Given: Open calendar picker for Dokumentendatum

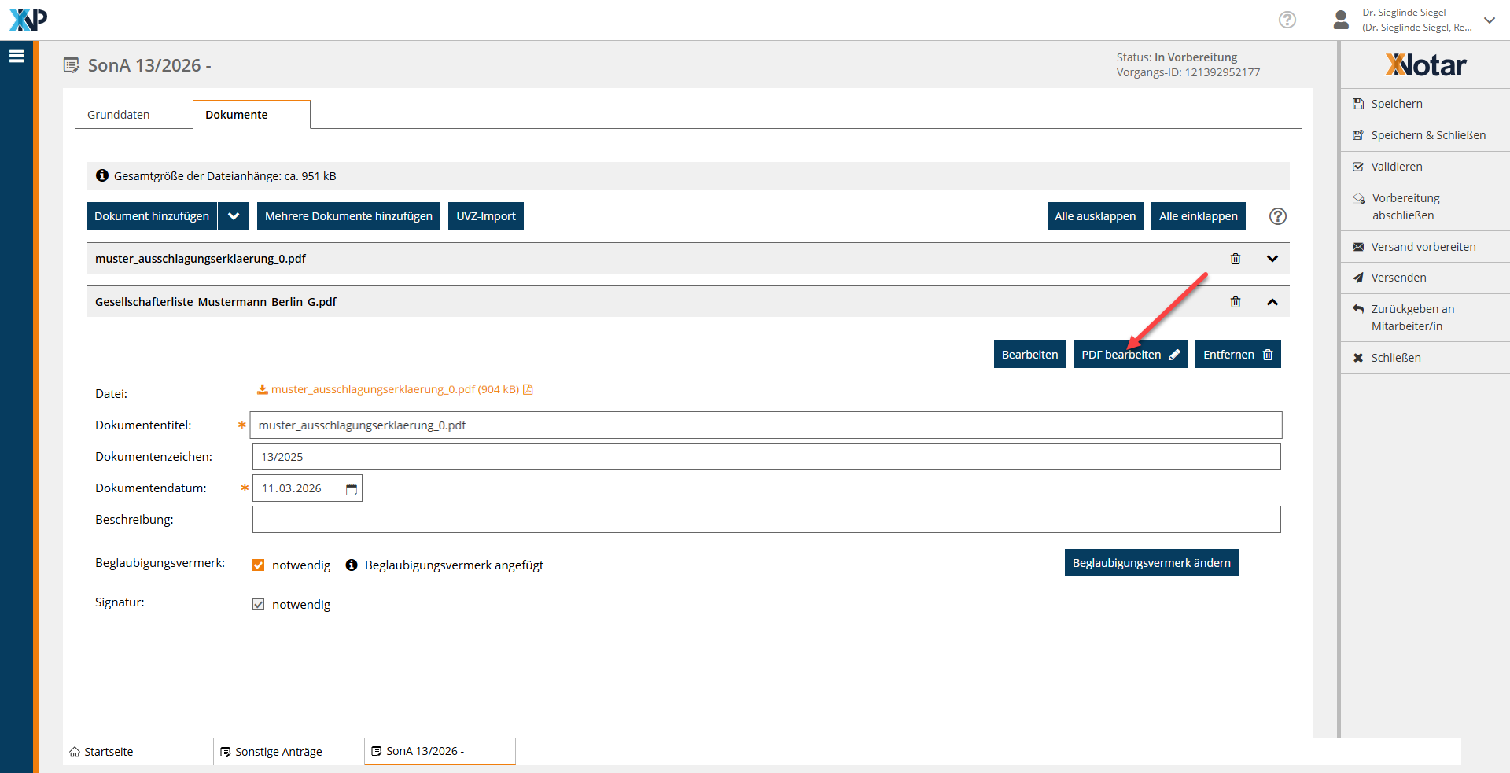Looking at the screenshot, I should coord(352,489).
